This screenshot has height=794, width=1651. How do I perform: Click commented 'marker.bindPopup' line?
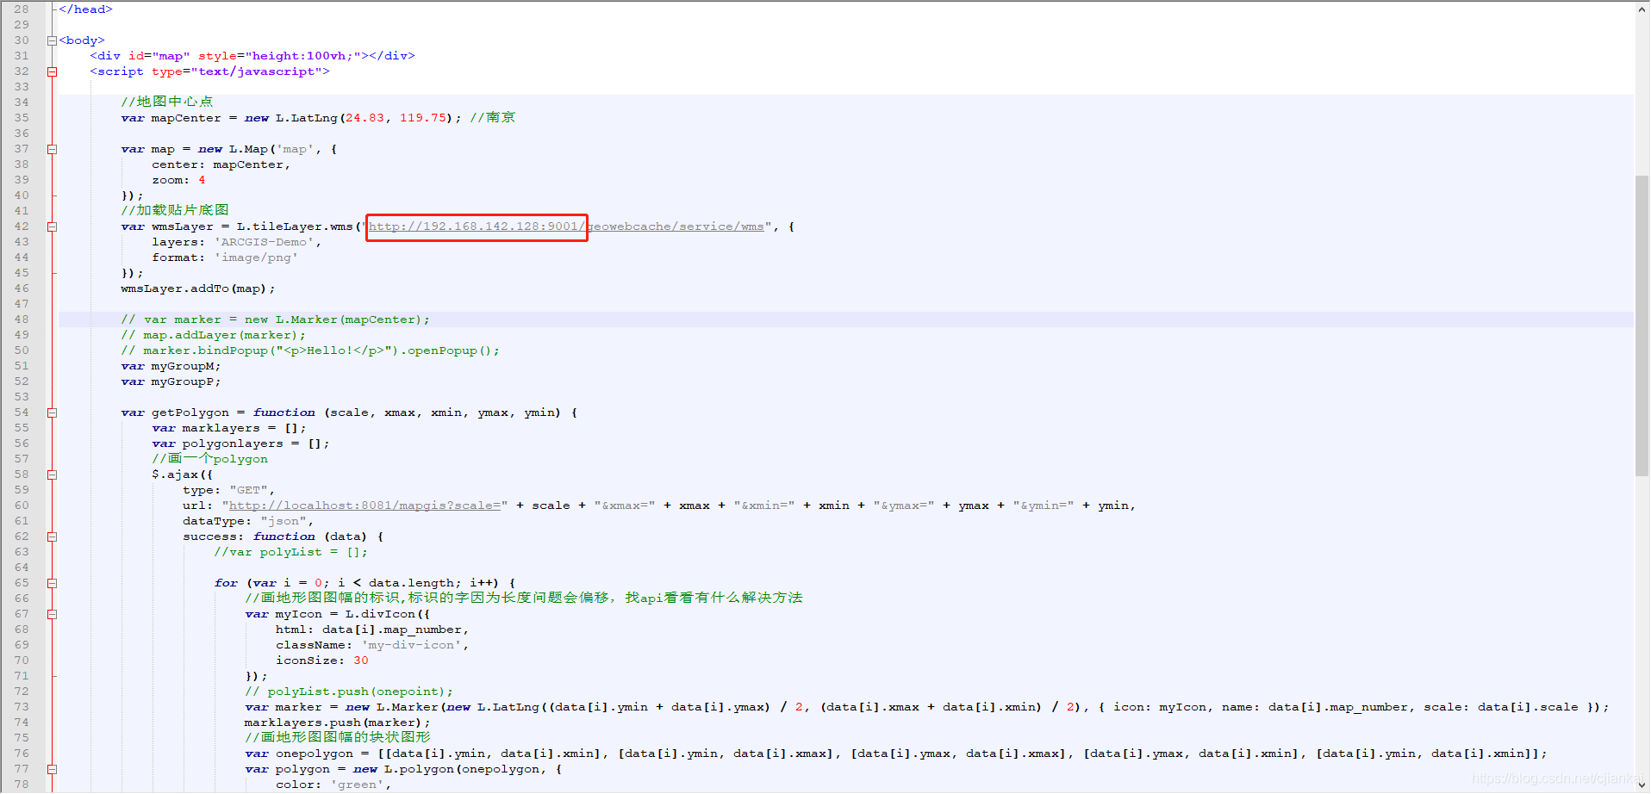tap(310, 350)
